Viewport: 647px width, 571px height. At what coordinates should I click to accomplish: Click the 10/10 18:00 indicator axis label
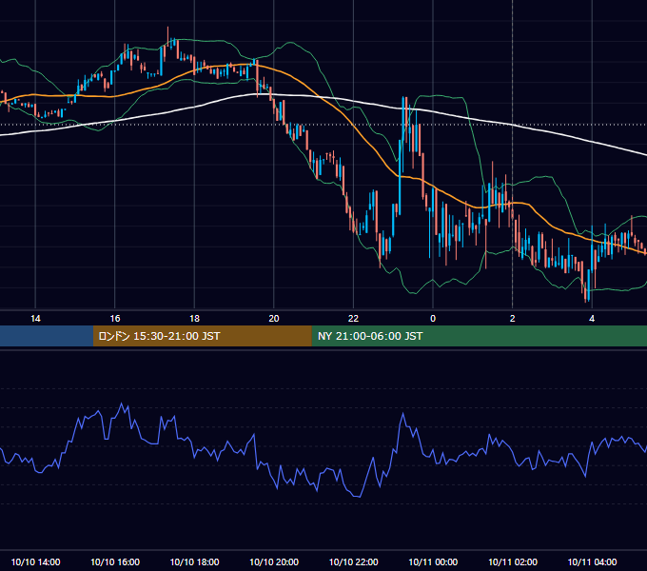[x=194, y=561]
